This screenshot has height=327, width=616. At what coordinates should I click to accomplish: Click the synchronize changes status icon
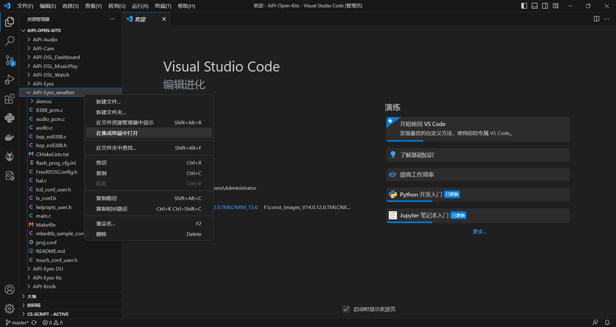click(34, 323)
